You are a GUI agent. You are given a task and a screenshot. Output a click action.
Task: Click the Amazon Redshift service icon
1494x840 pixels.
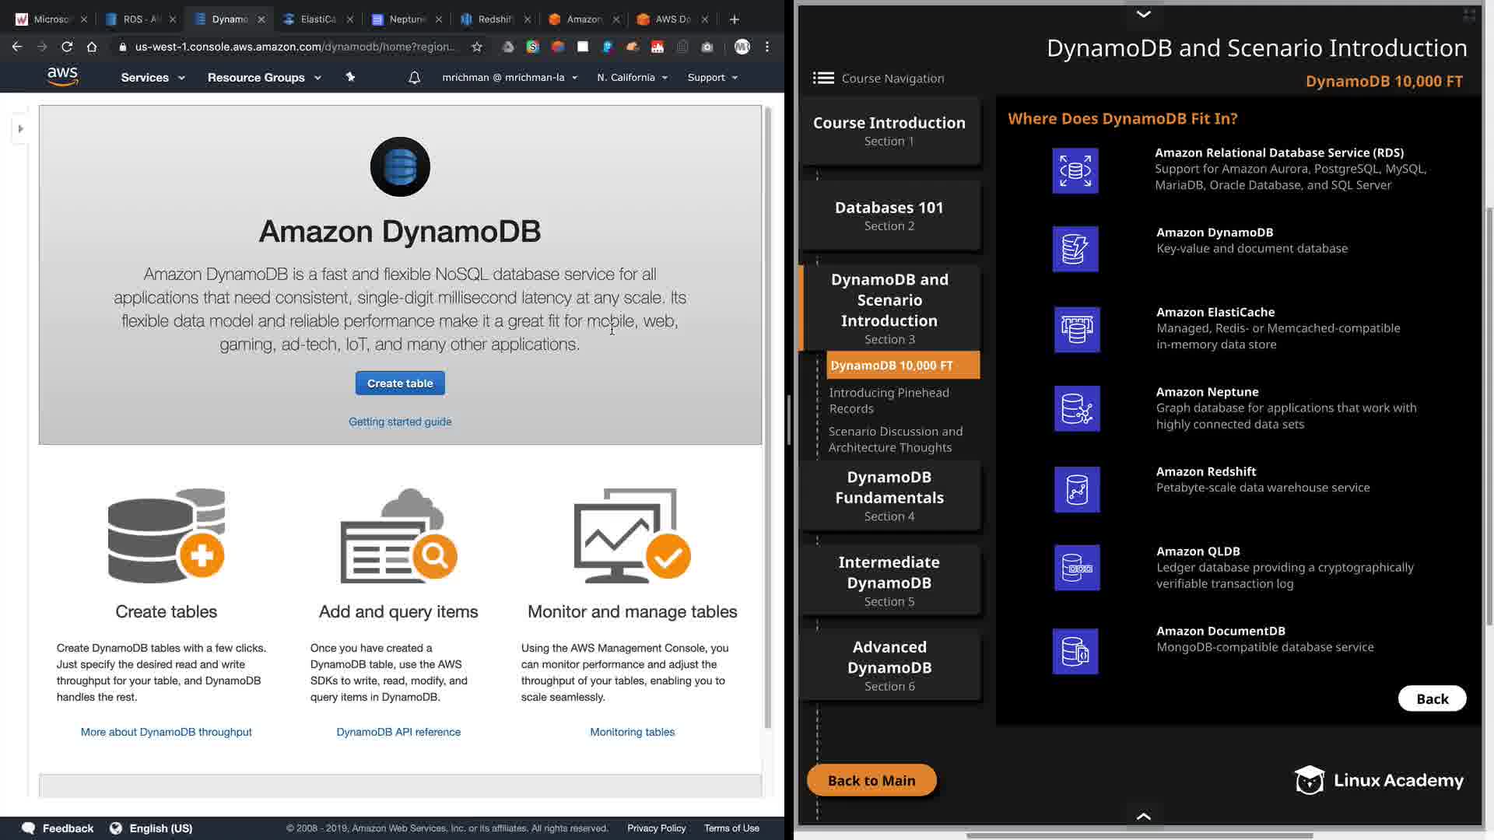pos(1076,489)
